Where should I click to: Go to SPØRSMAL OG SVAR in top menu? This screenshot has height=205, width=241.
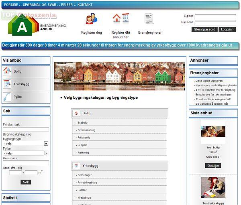[40, 4]
